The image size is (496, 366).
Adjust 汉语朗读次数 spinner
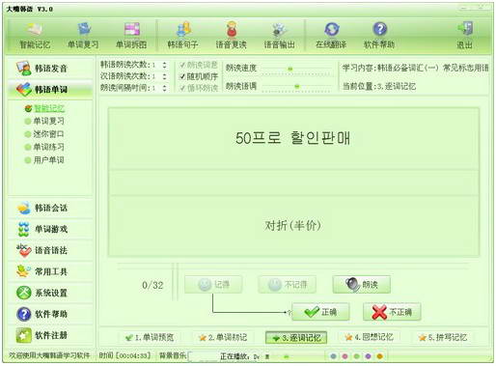(x=164, y=76)
